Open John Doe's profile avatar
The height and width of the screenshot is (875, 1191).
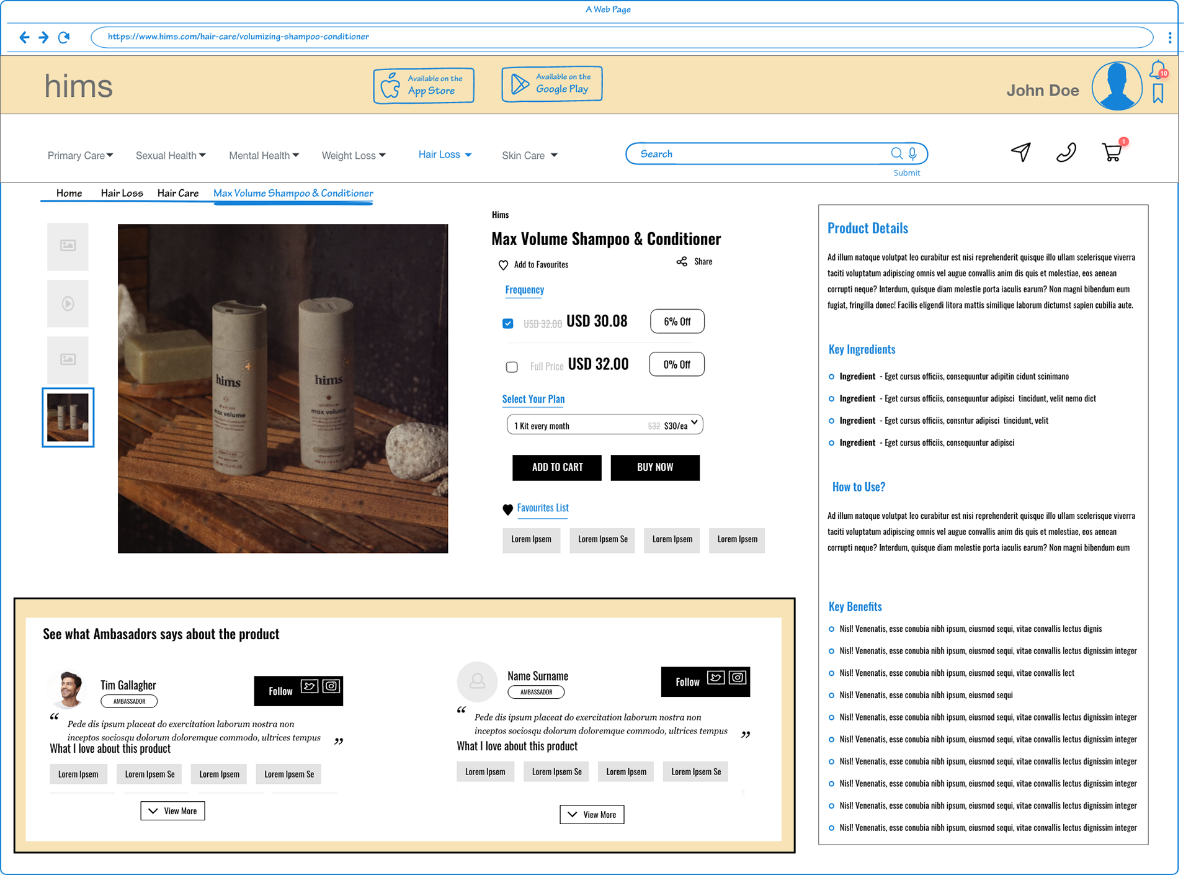1117,86
